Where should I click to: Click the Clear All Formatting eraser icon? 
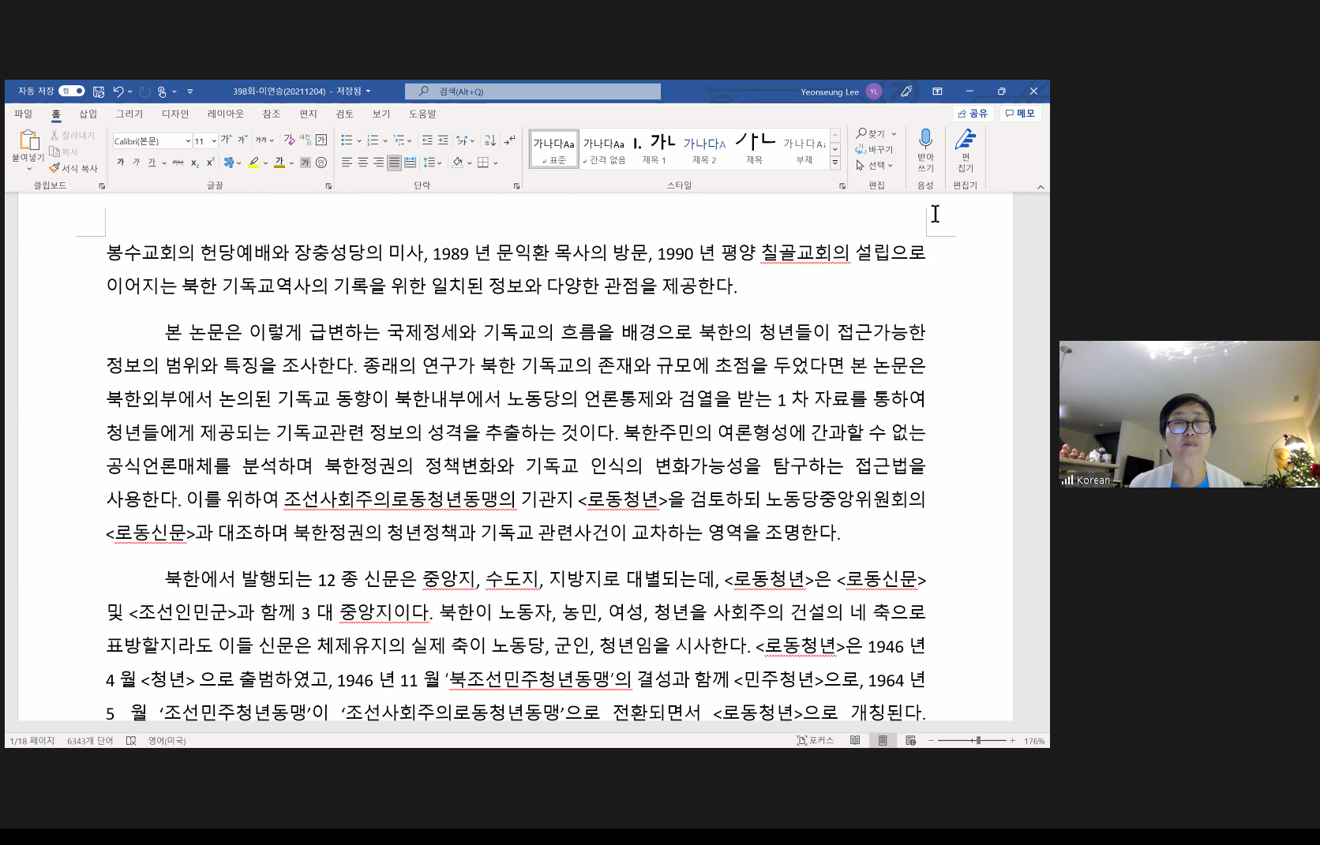click(x=290, y=140)
